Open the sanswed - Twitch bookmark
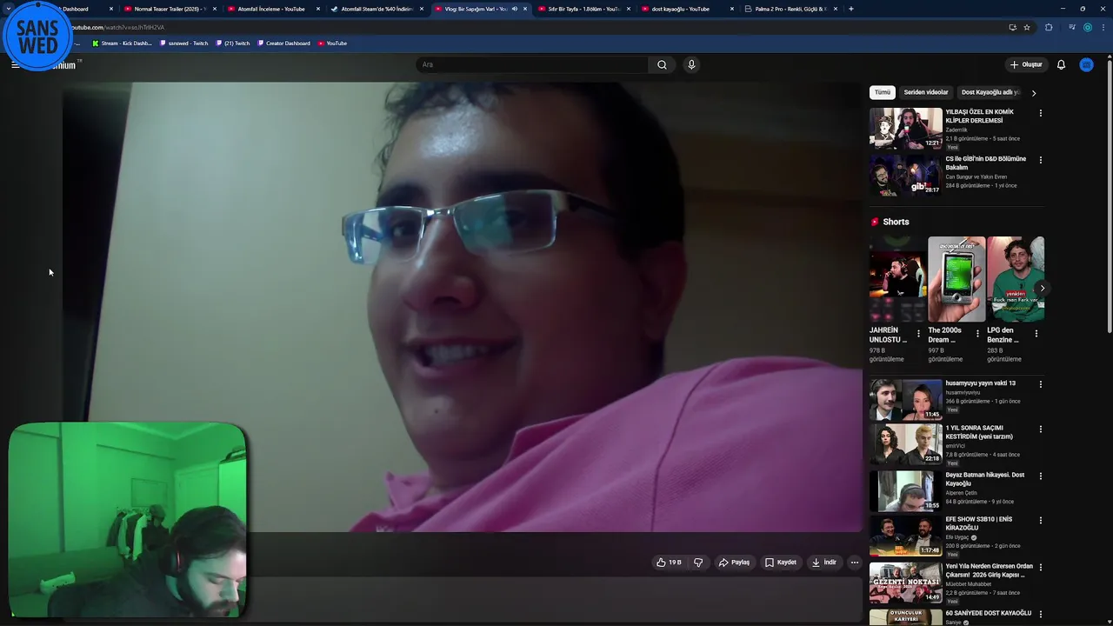Image resolution: width=1113 pixels, height=626 pixels. (184, 43)
